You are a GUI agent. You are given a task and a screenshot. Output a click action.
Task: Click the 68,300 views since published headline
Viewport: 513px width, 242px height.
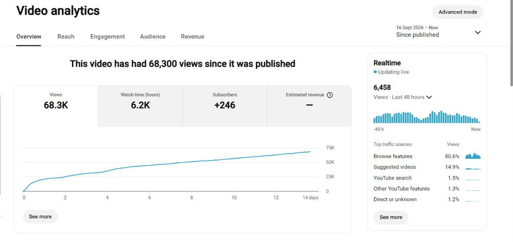[x=183, y=64]
